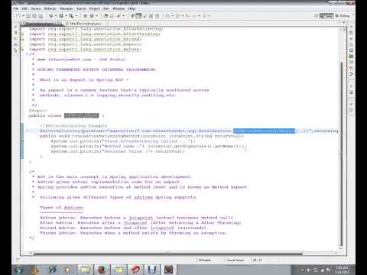Open Internet Explorer in taskbar
This screenshot has height=275, width=367.
(x=53, y=270)
